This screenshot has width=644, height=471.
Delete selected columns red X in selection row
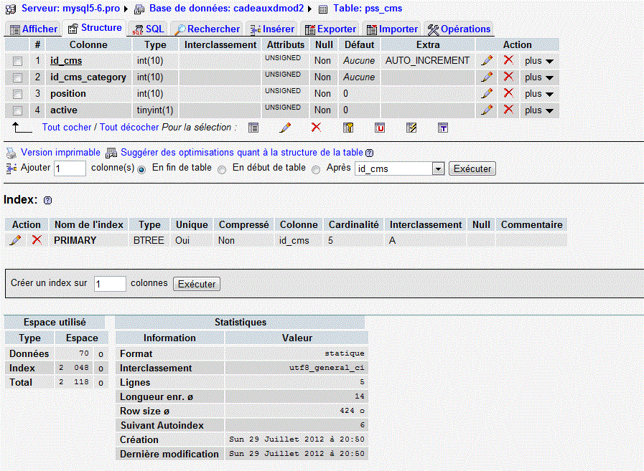316,127
